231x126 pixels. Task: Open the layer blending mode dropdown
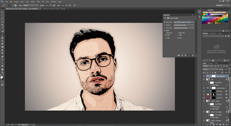[x=210, y=69]
